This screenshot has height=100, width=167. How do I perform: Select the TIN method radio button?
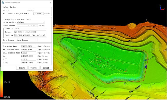click(4, 10)
